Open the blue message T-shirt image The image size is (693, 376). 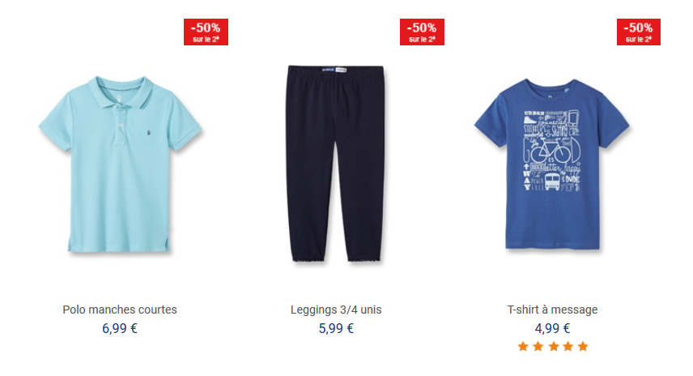click(551, 164)
